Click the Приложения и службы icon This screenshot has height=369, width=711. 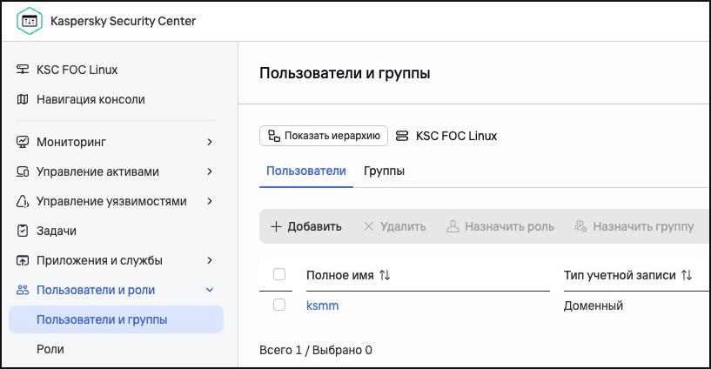(23, 260)
